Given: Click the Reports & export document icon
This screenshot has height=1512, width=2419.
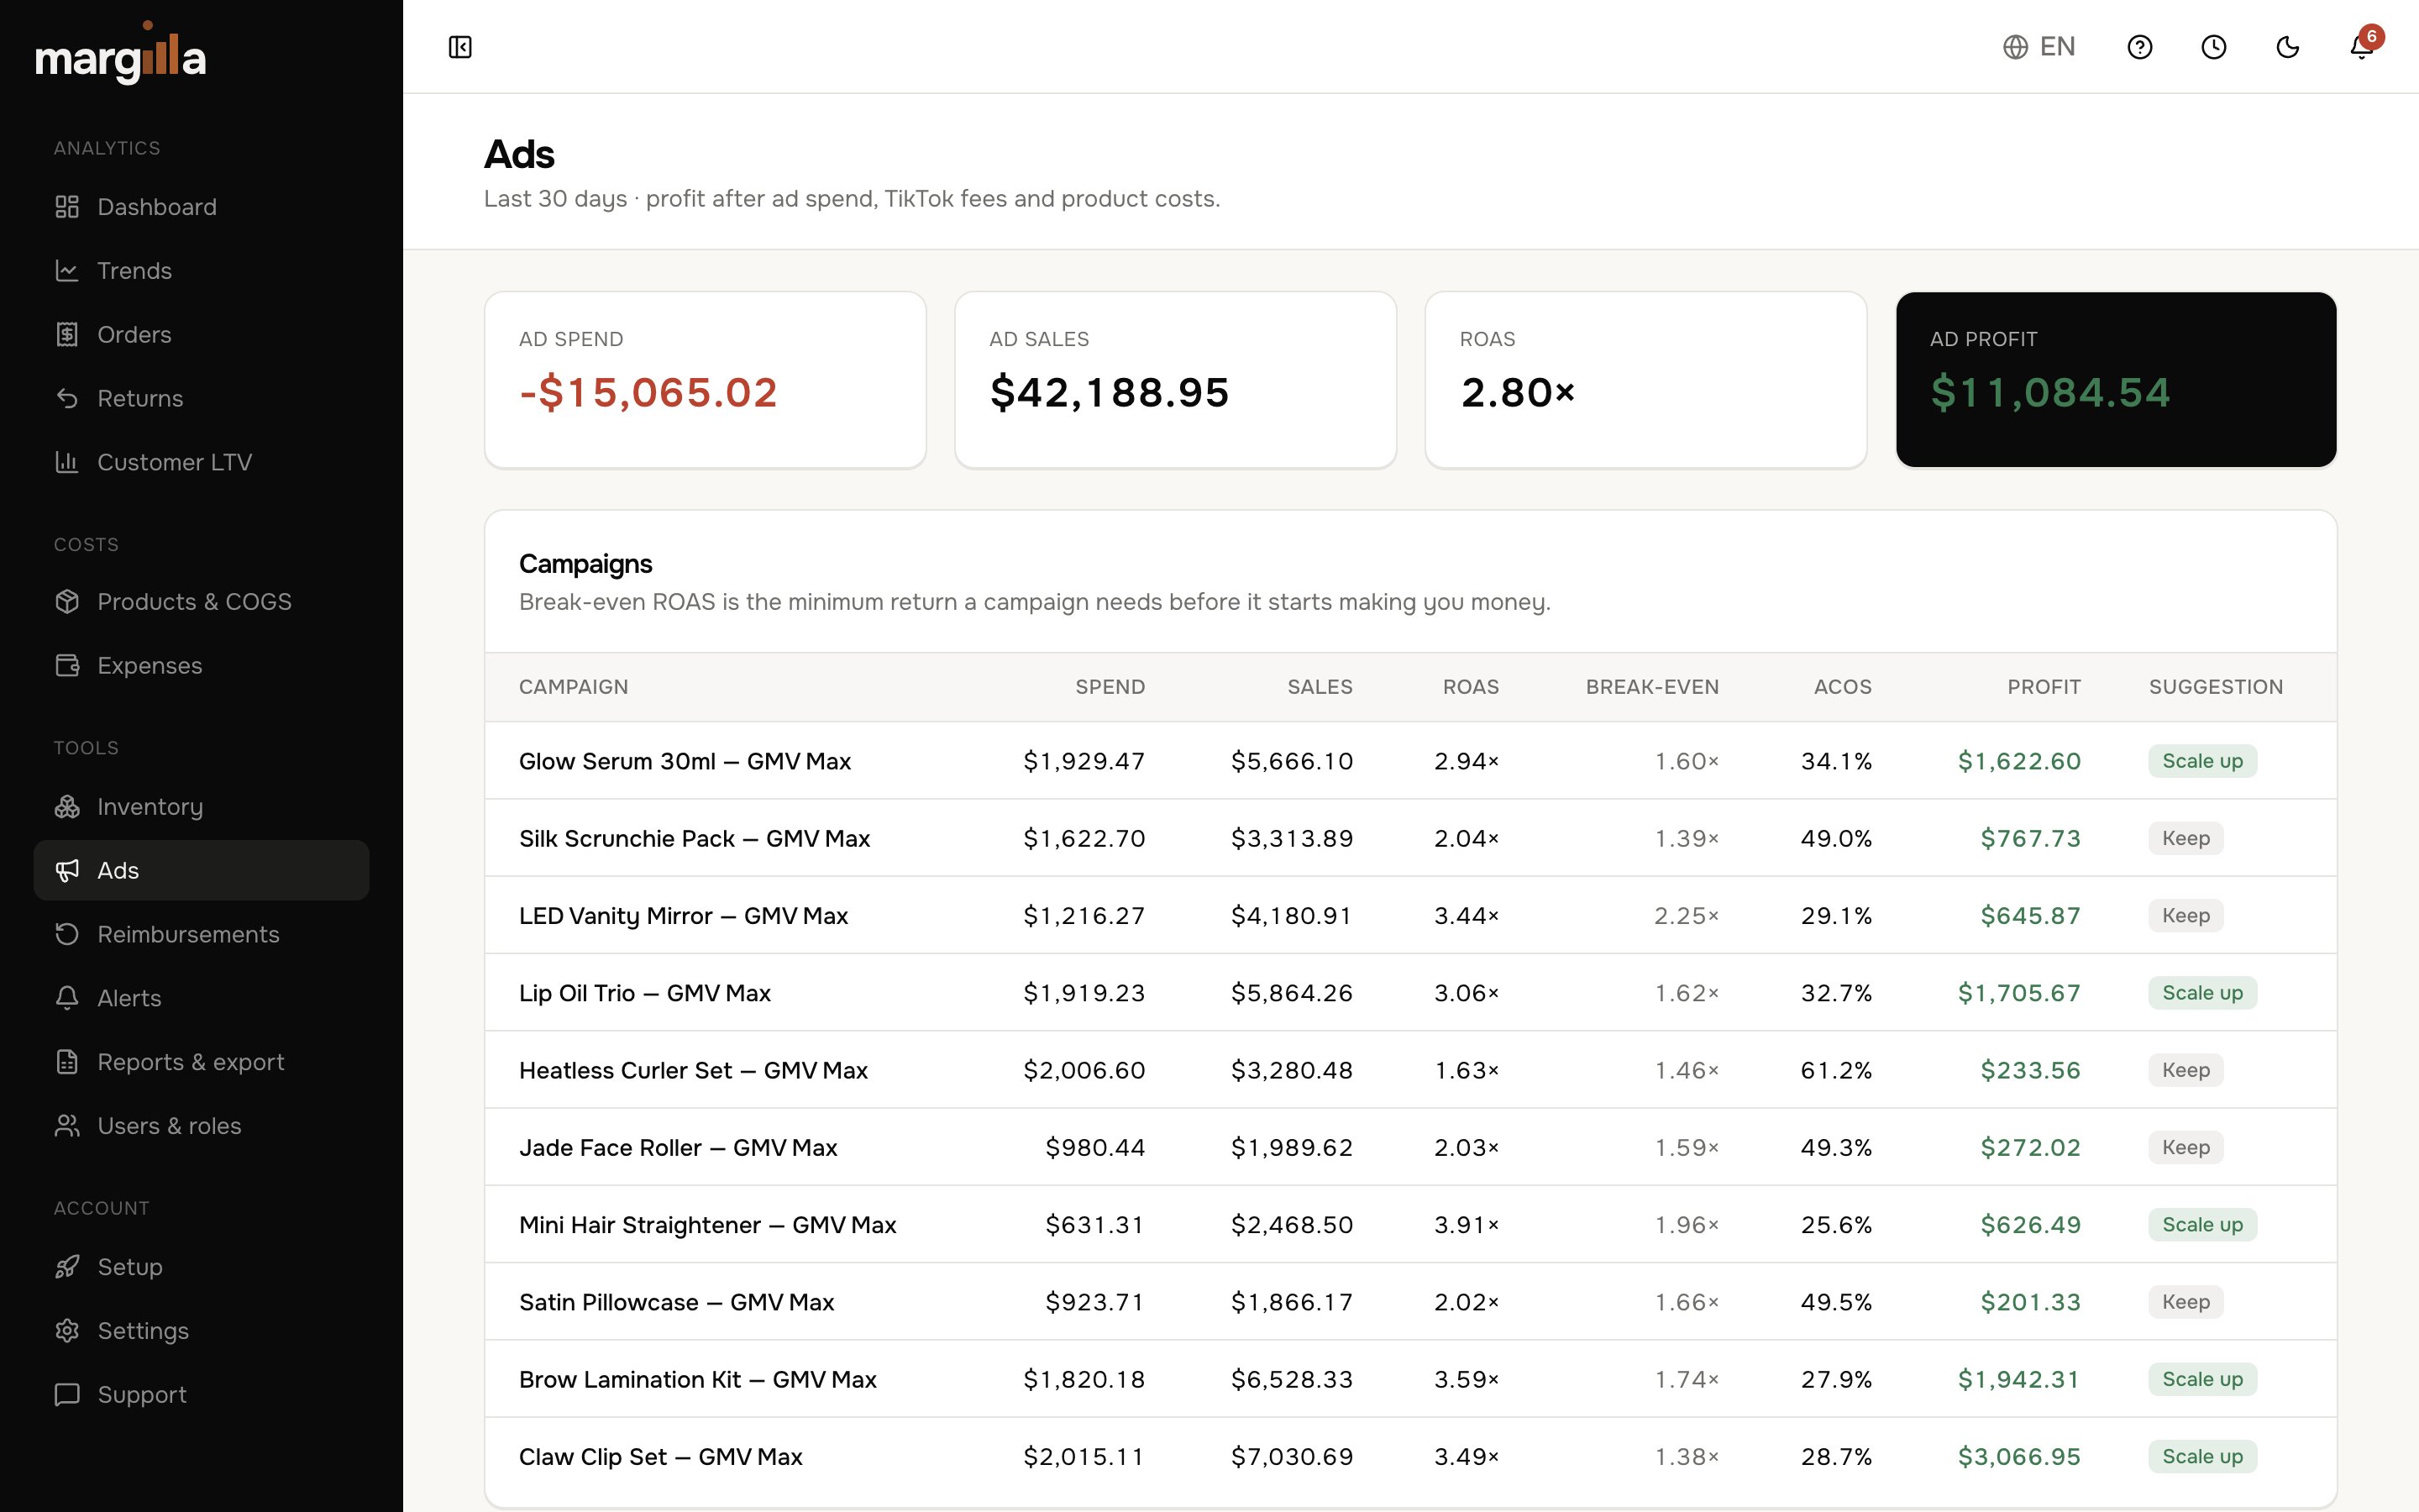Looking at the screenshot, I should click(67, 1062).
